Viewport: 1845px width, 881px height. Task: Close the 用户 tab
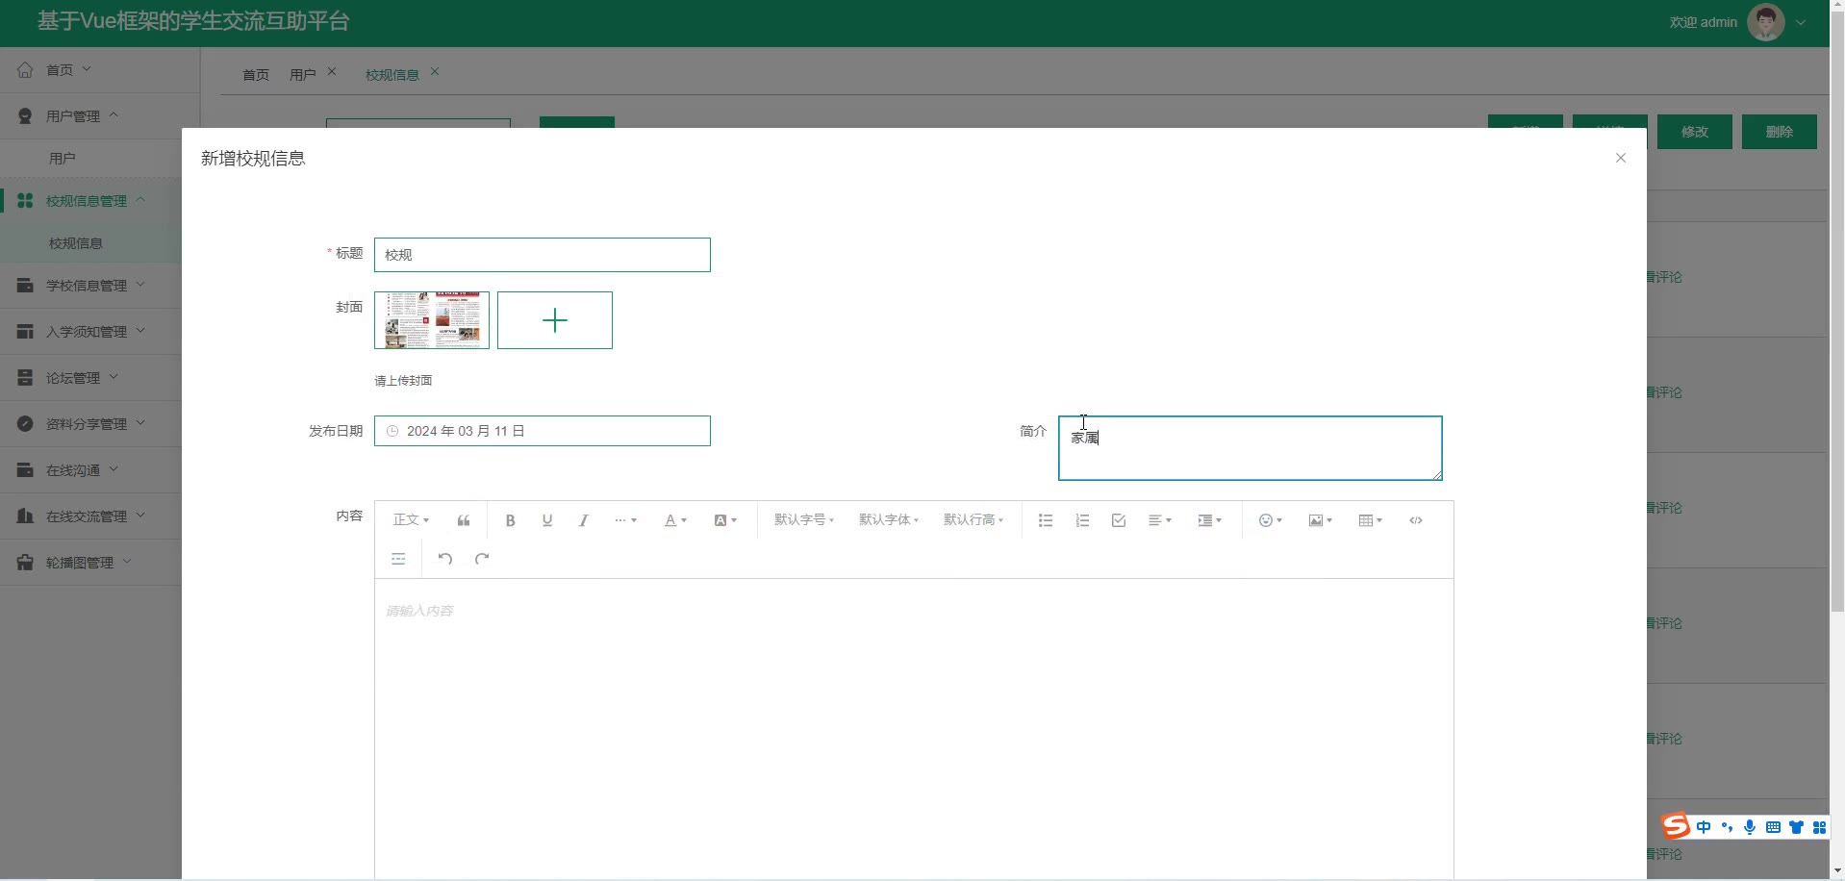point(332,71)
